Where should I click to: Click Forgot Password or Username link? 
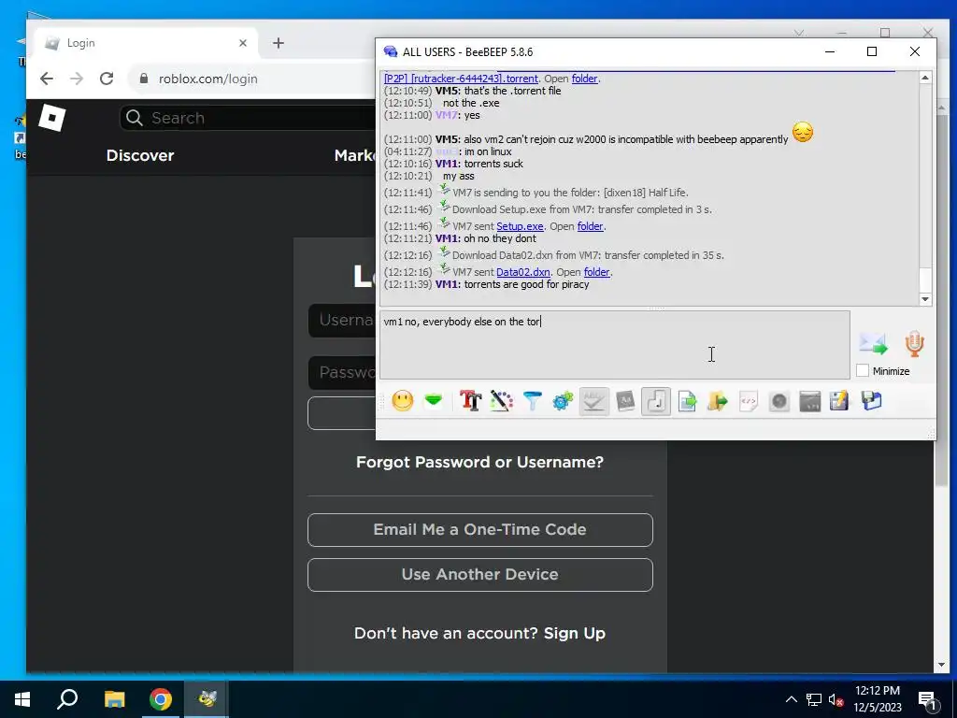click(479, 462)
